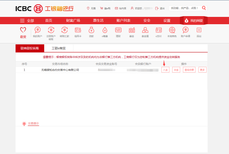Click the 会员交易资金账号 column header
This screenshot has height=154, width=229.
[x=106, y=64]
